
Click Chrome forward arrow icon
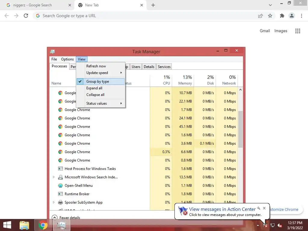(16, 16)
